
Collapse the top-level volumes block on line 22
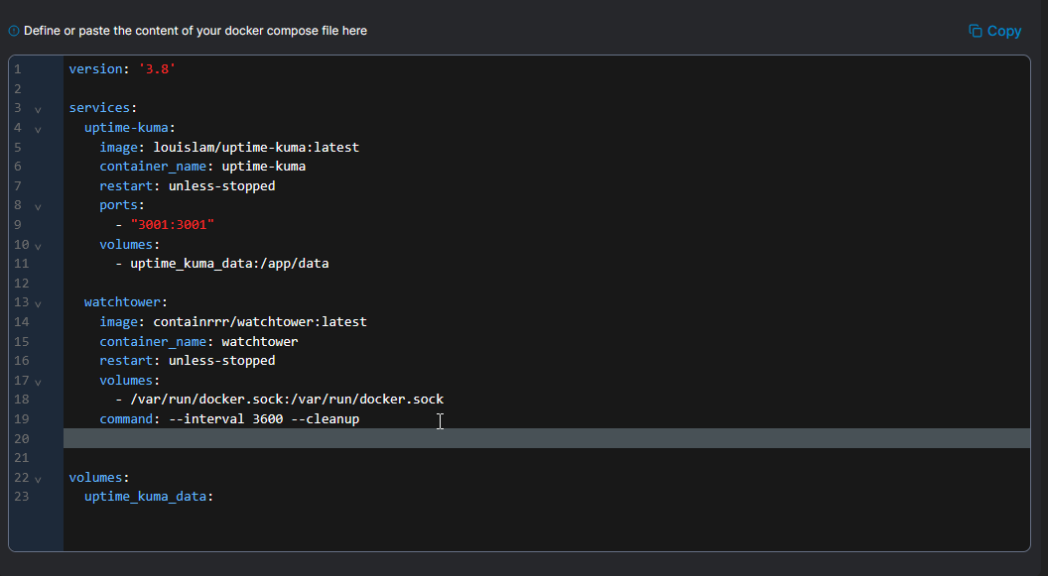(38, 478)
